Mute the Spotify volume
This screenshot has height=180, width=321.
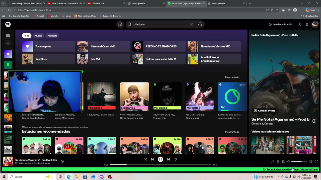[289, 161]
